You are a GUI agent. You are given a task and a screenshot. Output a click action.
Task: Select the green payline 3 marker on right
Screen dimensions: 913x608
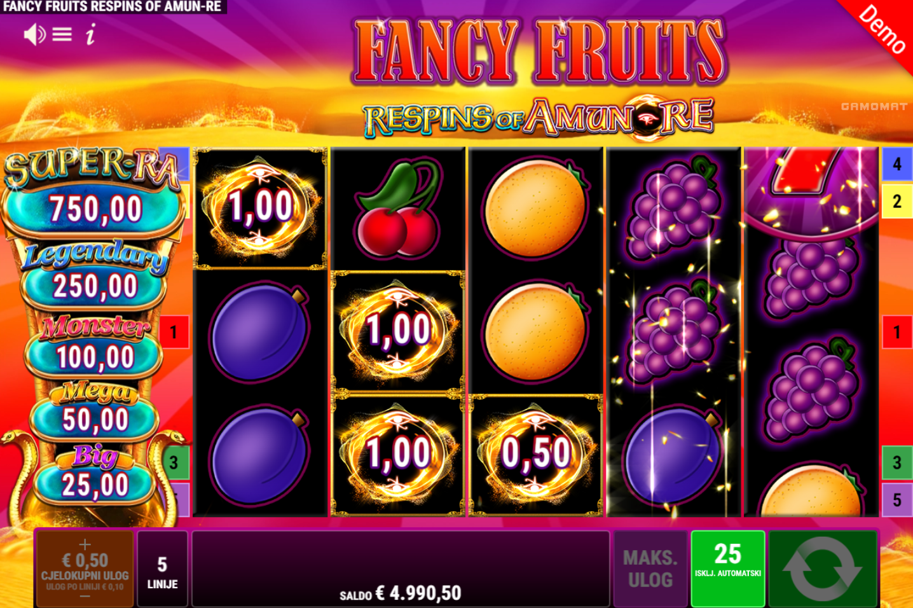897,462
